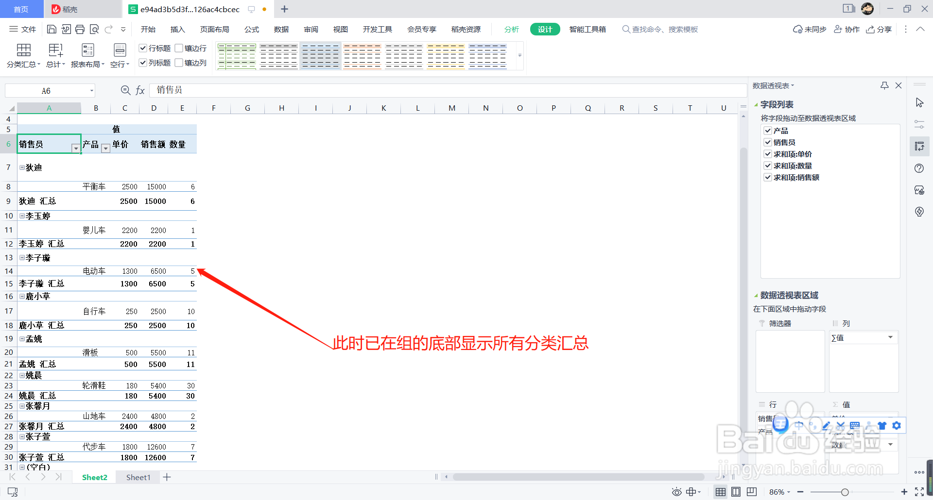Switch to page layout view in status bar
933x500 pixels.
click(x=736, y=492)
